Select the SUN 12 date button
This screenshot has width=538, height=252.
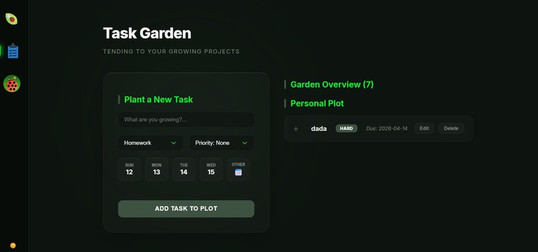pos(129,169)
